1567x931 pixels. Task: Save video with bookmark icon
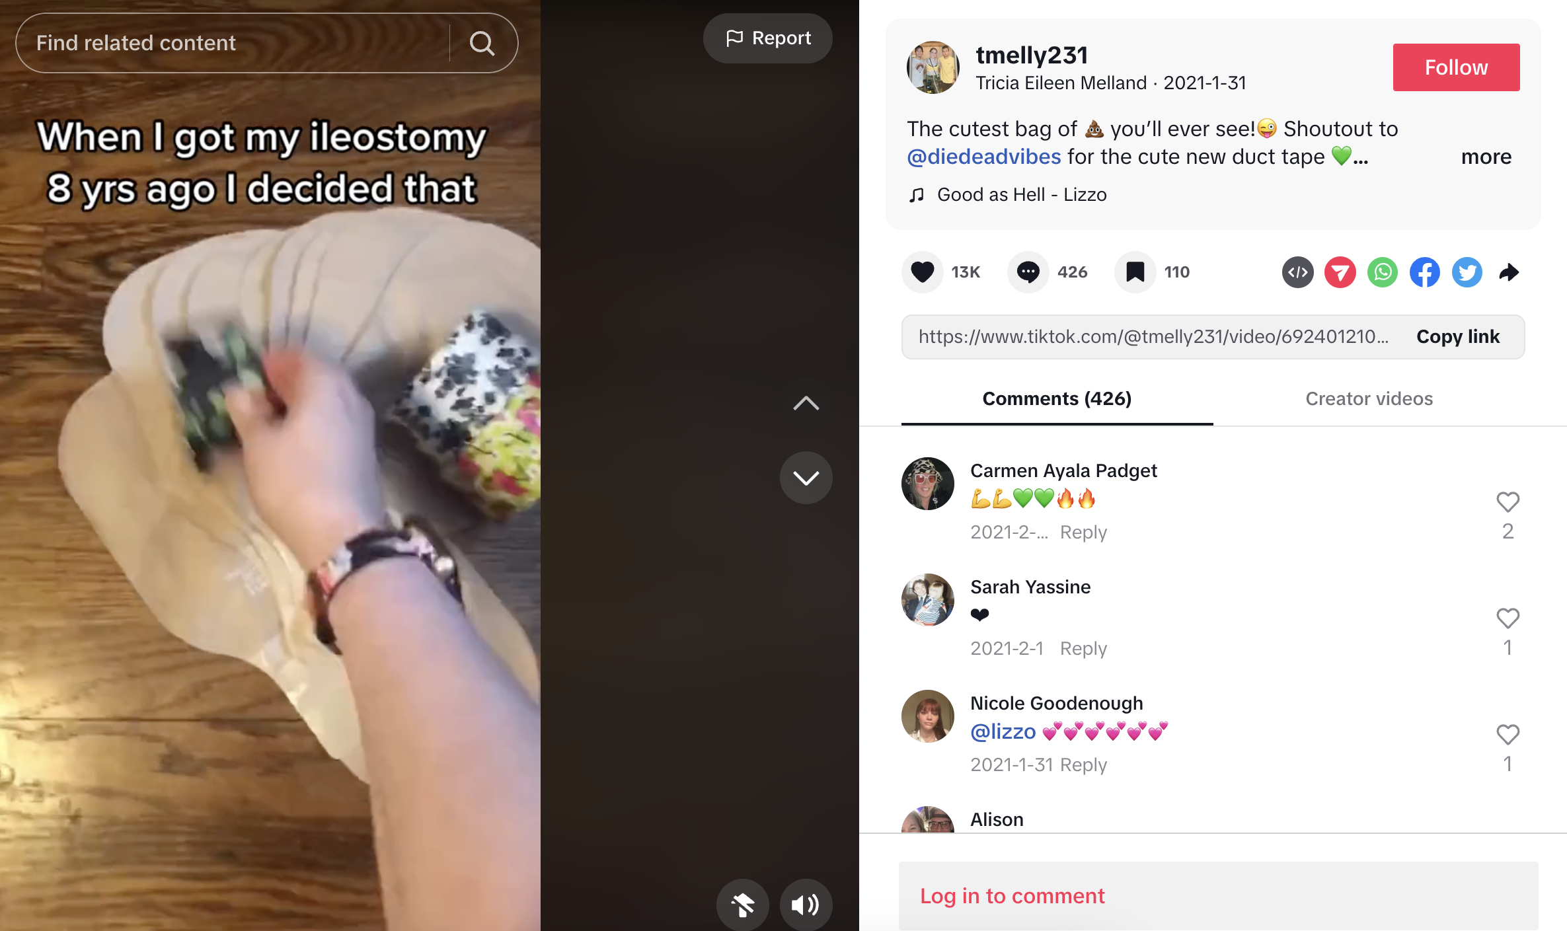pos(1135,272)
